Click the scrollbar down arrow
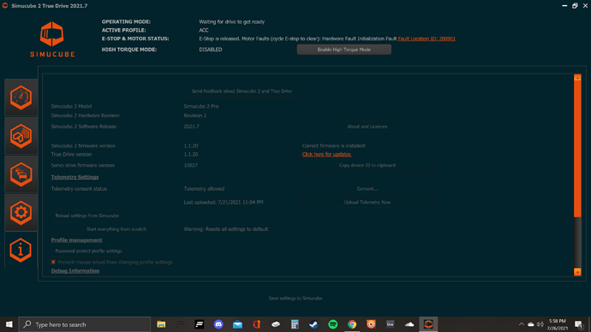Viewport: 591px width, 332px height. 577,272
